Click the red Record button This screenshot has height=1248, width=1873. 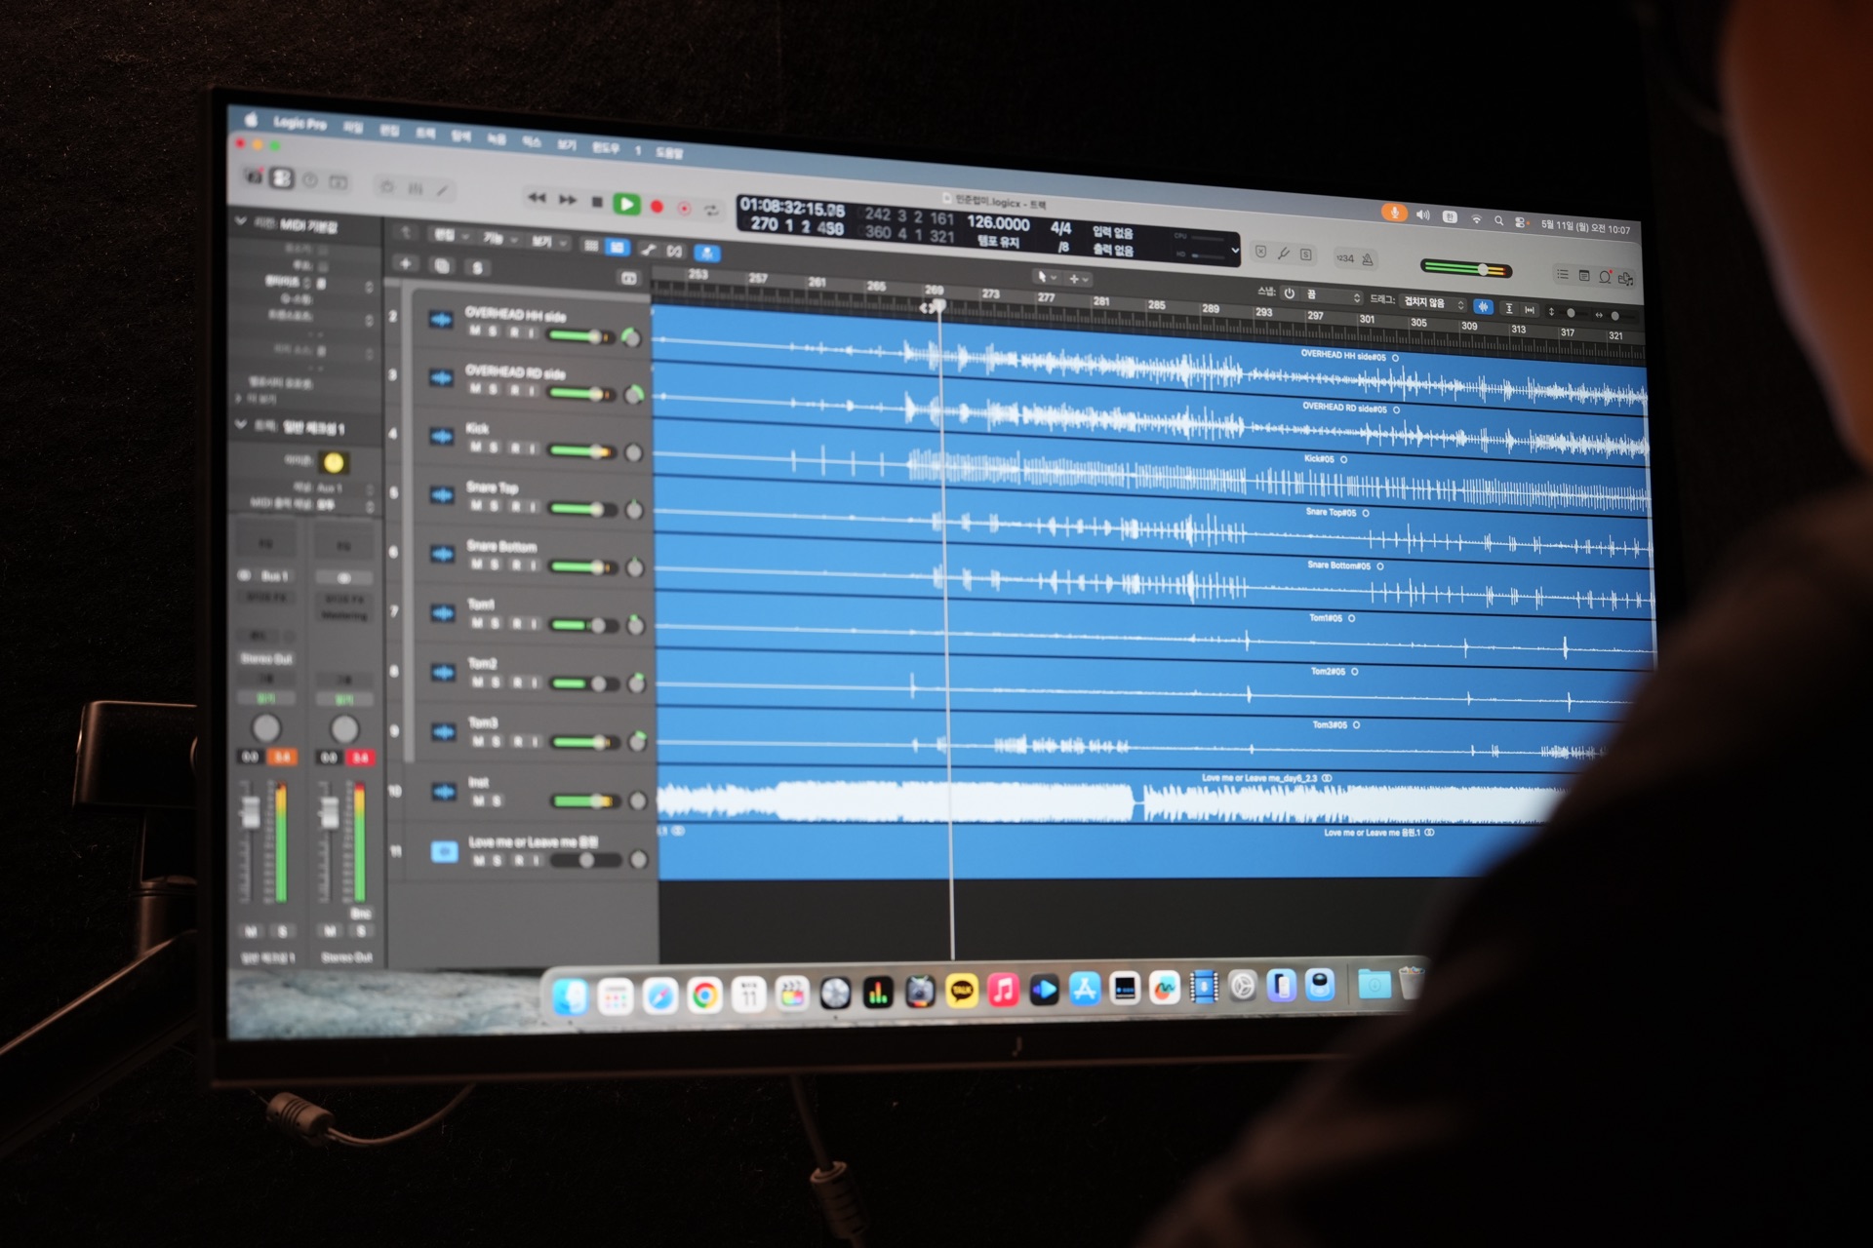pyautogui.click(x=657, y=206)
